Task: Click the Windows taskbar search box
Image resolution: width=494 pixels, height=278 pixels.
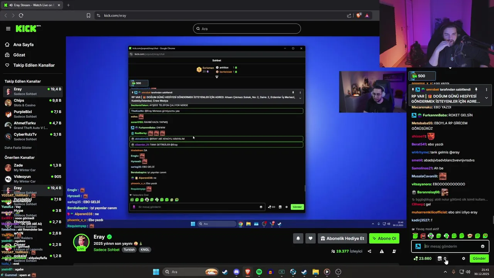Action: (x=191, y=272)
